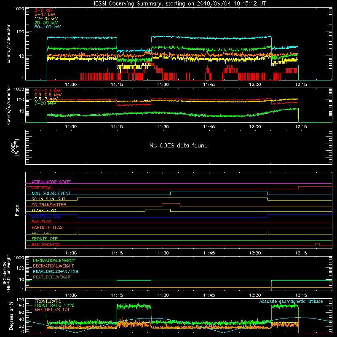Click the 'No GOES data found' message
The image size is (337, 337).
(x=178, y=145)
